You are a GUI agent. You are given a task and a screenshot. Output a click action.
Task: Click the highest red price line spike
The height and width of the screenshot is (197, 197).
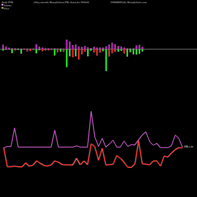pyautogui.click(x=139, y=141)
